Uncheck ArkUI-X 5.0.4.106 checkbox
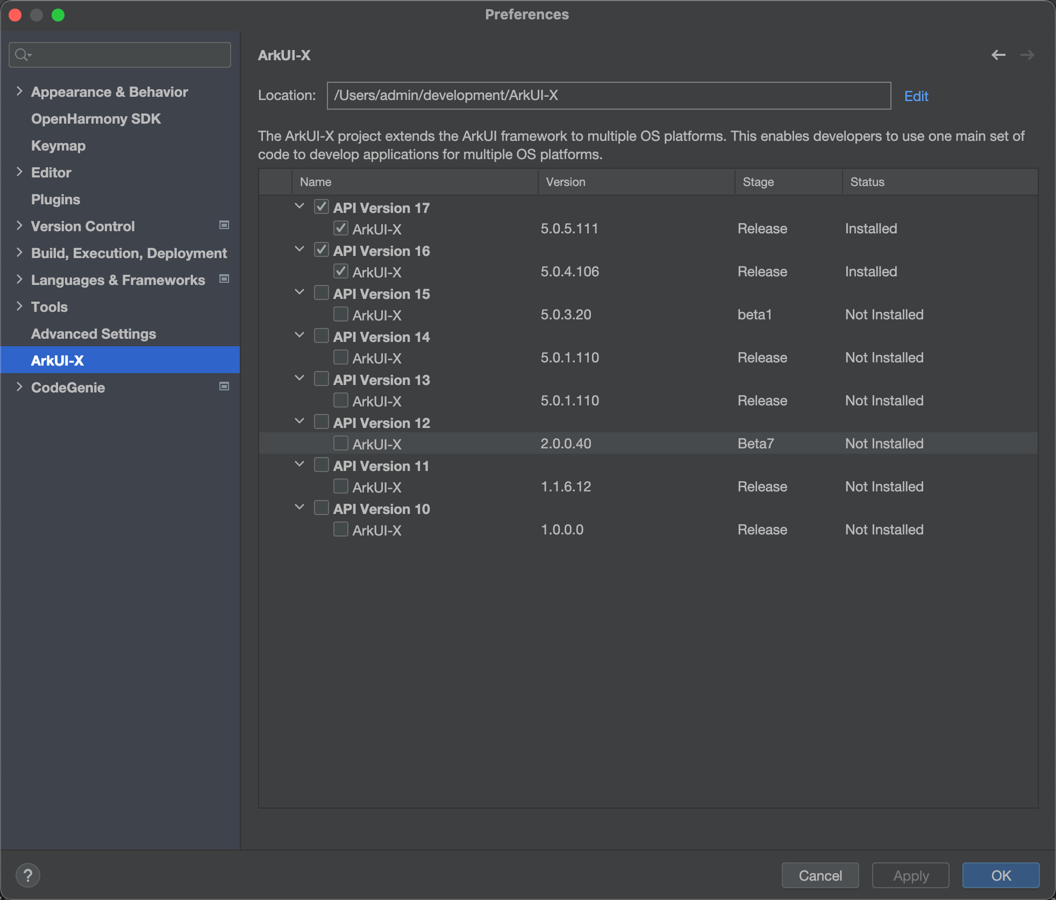The image size is (1056, 900). tap(341, 272)
